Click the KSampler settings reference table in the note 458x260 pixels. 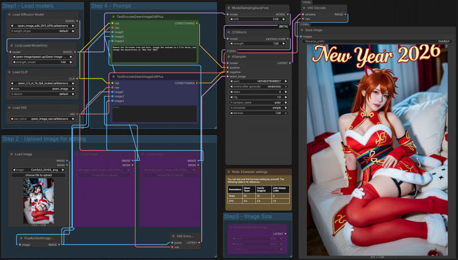pyautogui.click(x=259, y=195)
